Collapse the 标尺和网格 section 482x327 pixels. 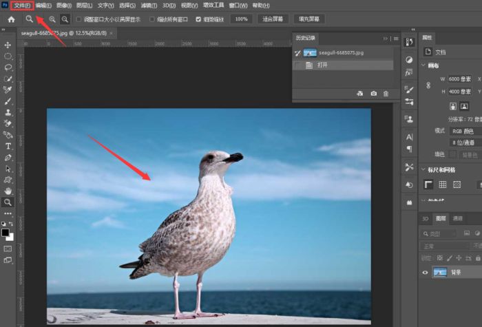tap(422, 169)
